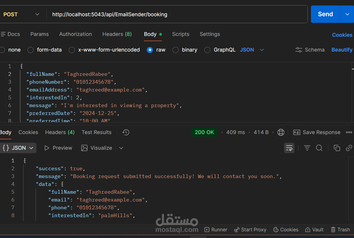Copy the response body icon
The height and width of the screenshot is (238, 354).
pyautogui.click(x=337, y=148)
